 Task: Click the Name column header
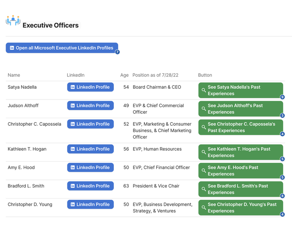pyautogui.click(x=14, y=75)
